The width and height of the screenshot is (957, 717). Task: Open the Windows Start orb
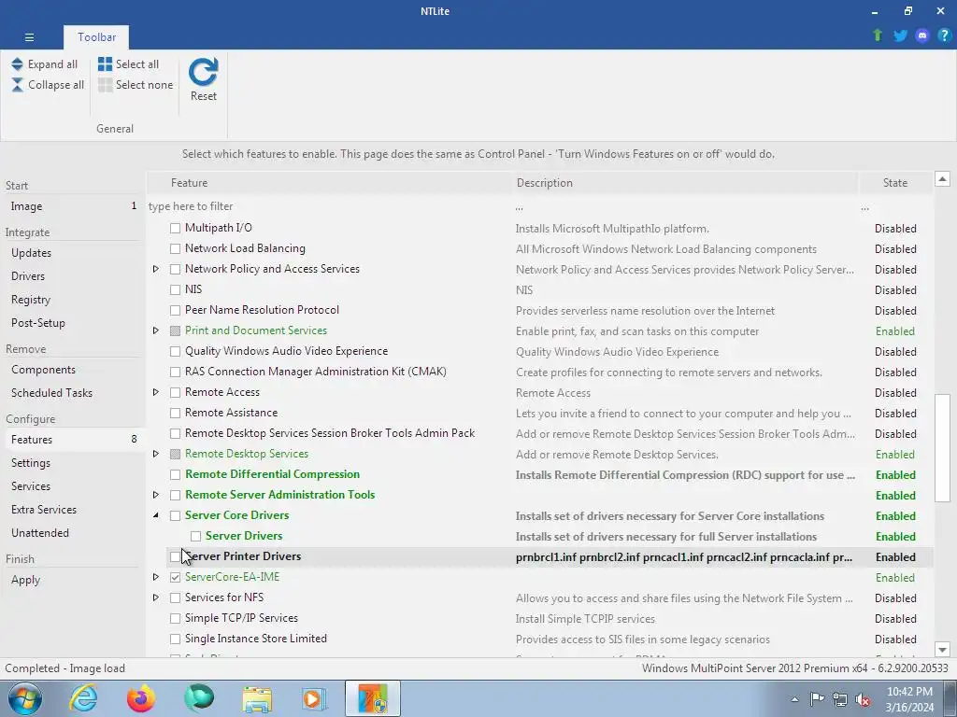coord(25,698)
